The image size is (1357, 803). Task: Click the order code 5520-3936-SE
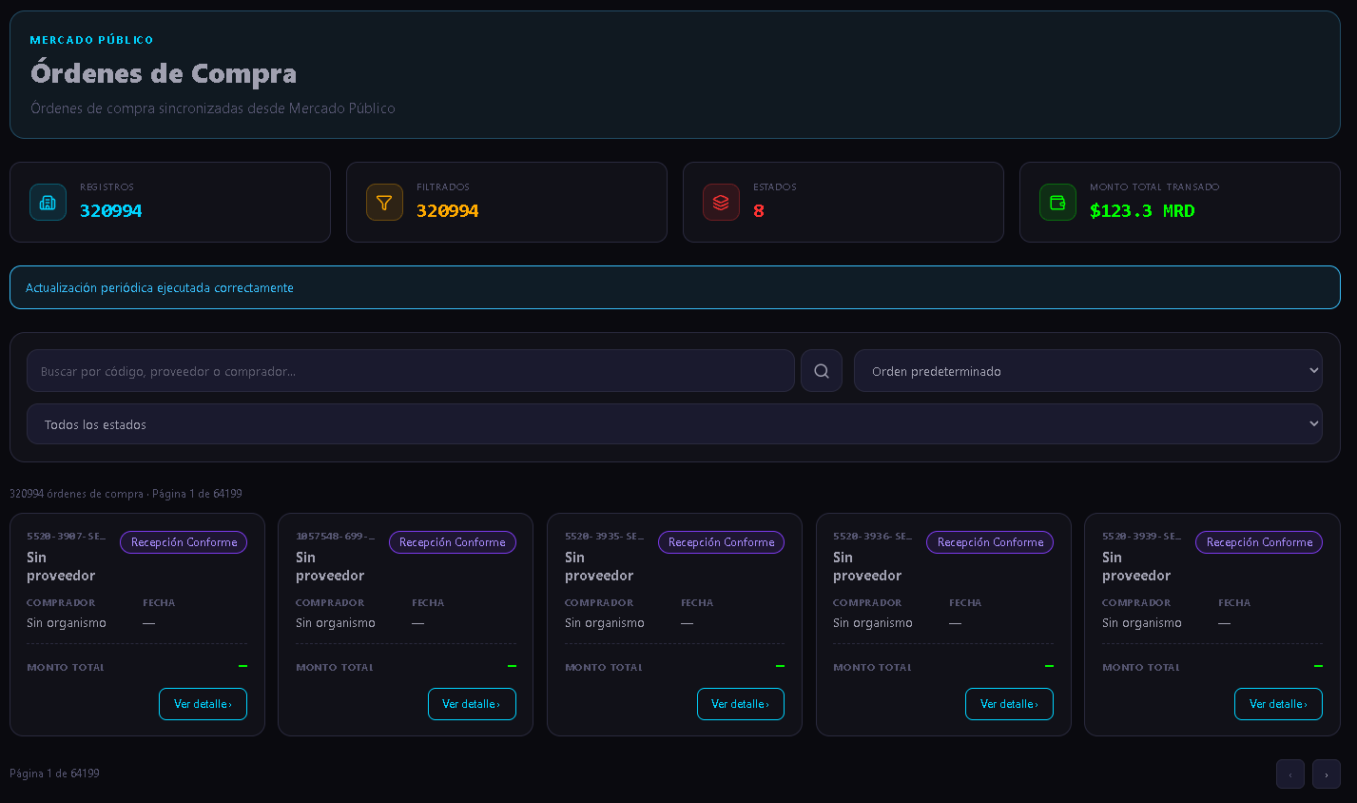(873, 537)
